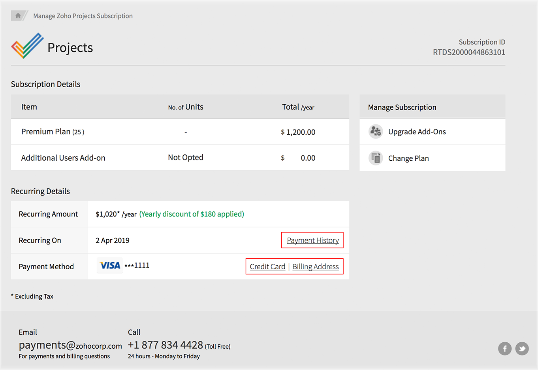The image size is (538, 370).
Task: Click the yearly discount of $180 note
Action: 192,214
